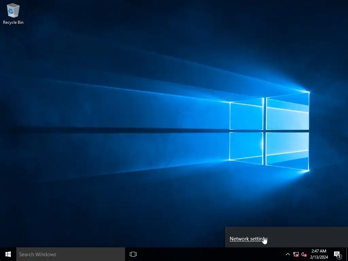Select the Recycle Bin desktop icon
The height and width of the screenshot is (261, 348).
[x=13, y=14]
